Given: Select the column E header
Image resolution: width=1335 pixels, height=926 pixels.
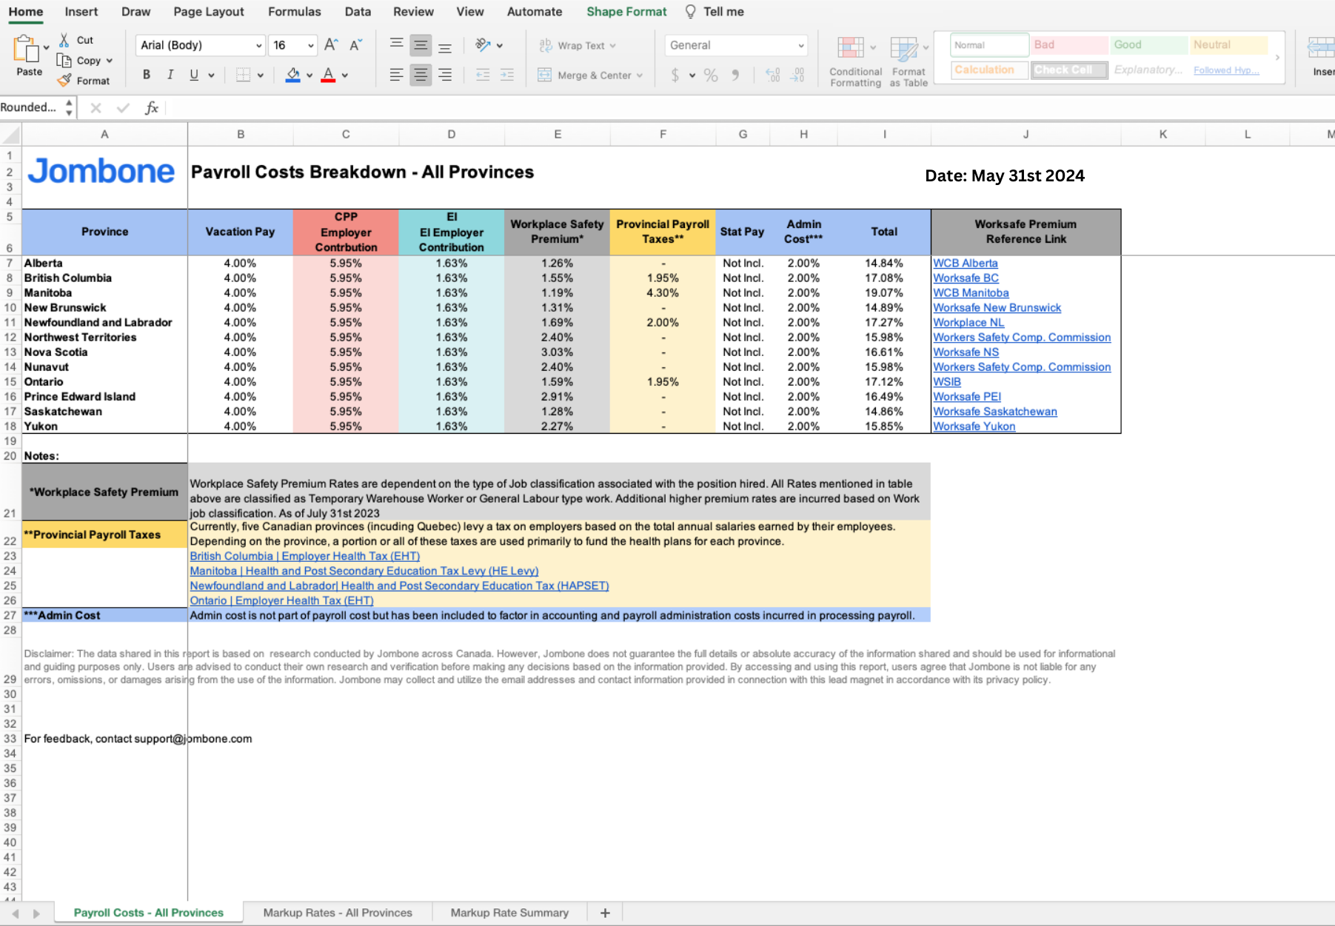Looking at the screenshot, I should 558,134.
